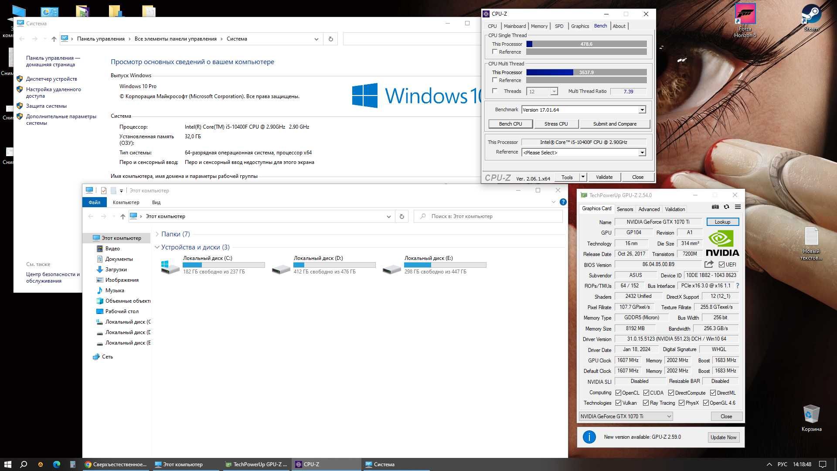Open Диспетчер устройств link
The image size is (837, 471).
[51, 79]
